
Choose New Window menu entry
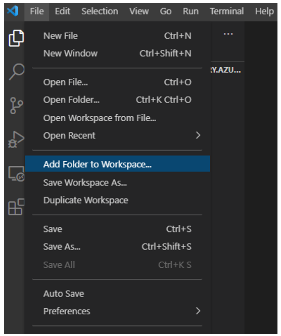point(117,54)
